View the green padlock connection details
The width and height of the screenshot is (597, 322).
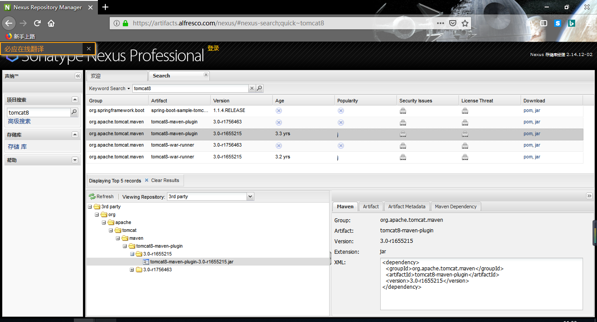point(125,23)
